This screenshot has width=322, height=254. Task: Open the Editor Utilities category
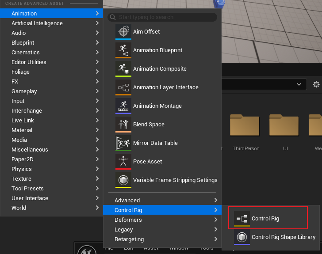[x=51, y=62]
